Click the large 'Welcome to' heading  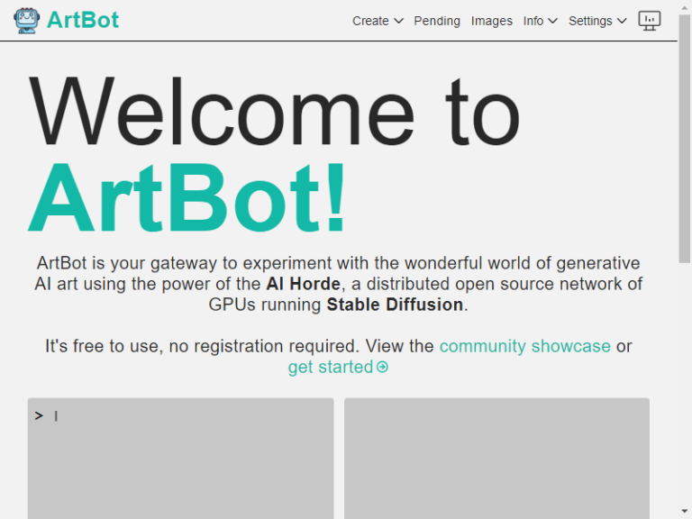click(274, 111)
